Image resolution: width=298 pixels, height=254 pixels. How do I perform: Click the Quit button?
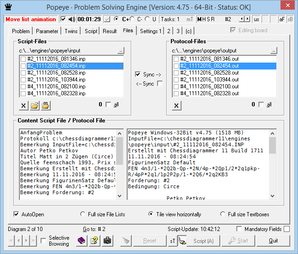(273, 241)
